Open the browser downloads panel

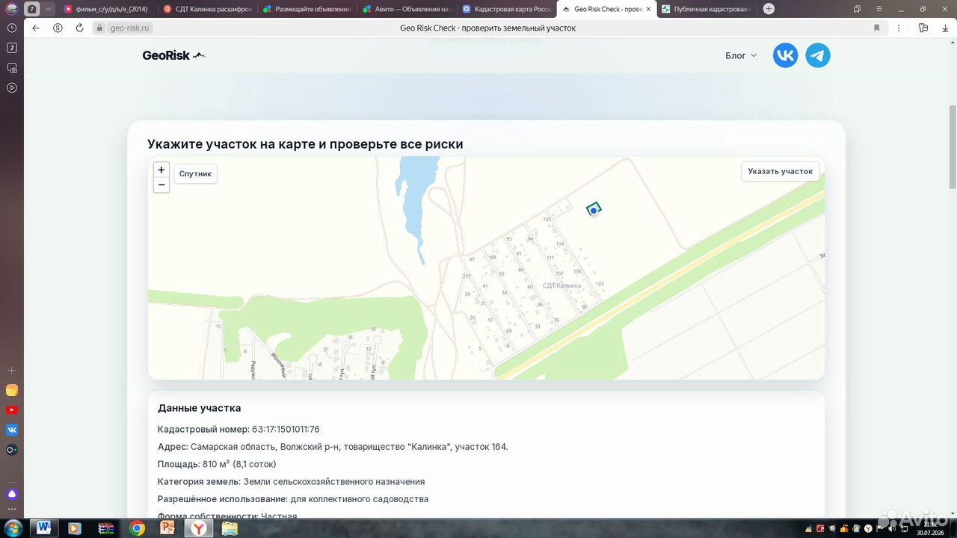(x=945, y=28)
